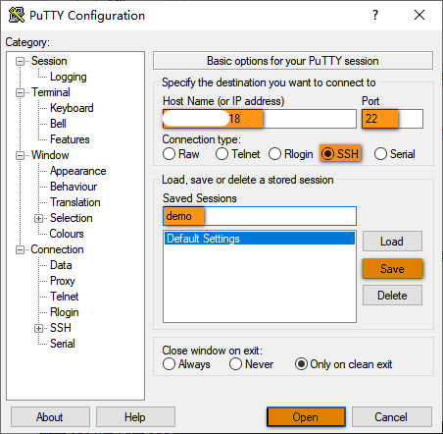Click the Saved Sessions name field
443x434 pixels.
(x=260, y=216)
